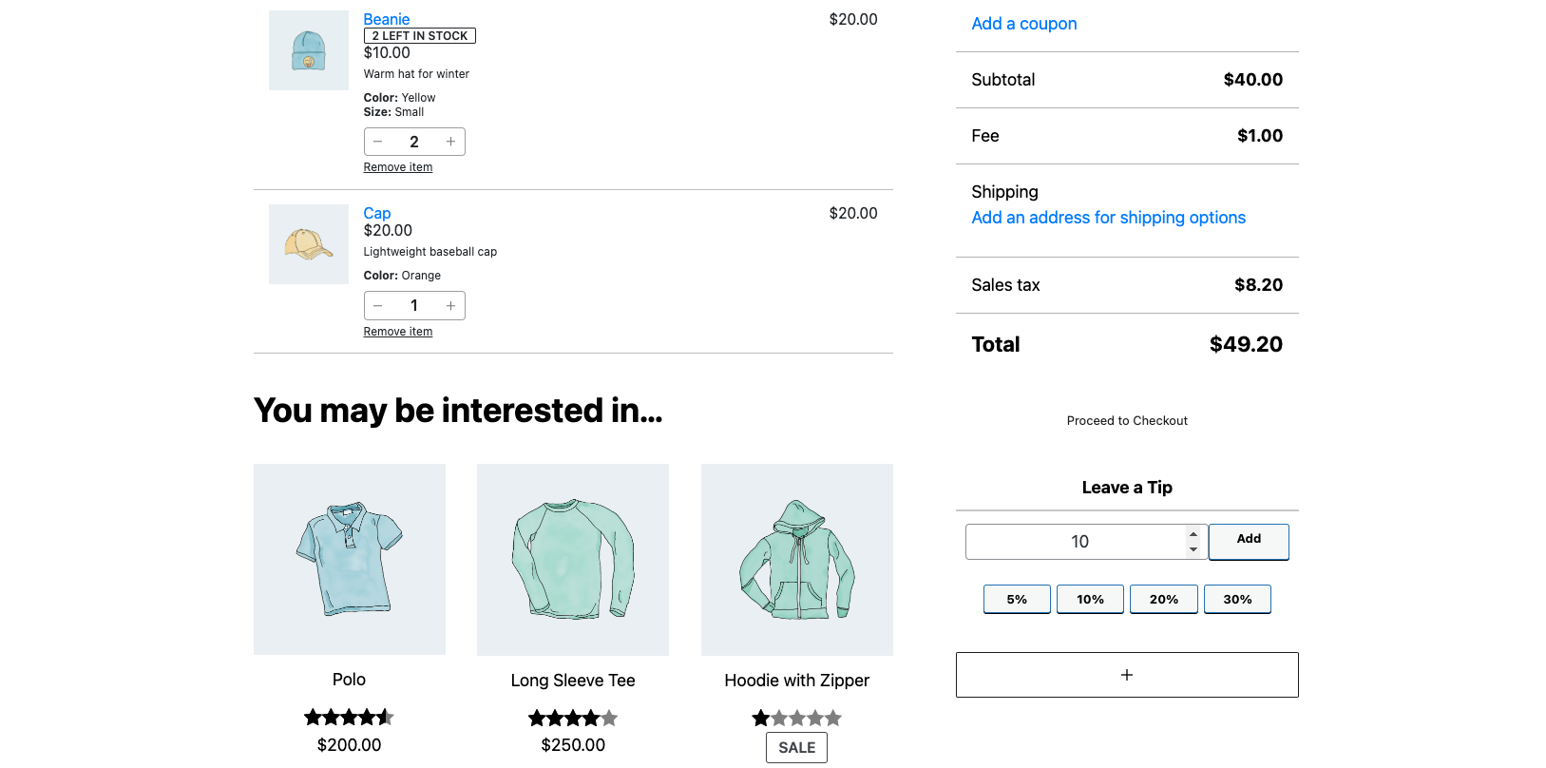Click the Add tip button
Screen dimensions: 1546x768
pos(1249,541)
